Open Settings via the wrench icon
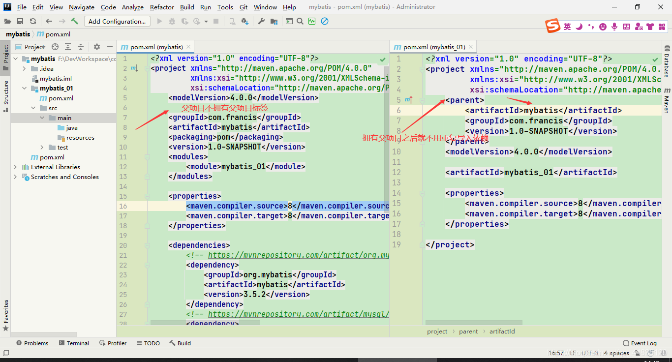This screenshot has width=672, height=362. click(261, 21)
